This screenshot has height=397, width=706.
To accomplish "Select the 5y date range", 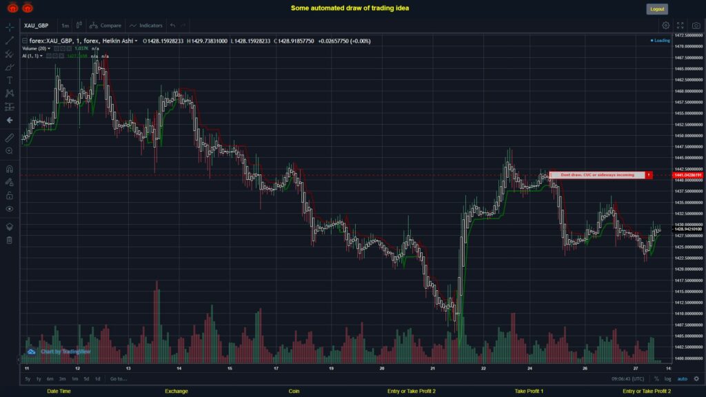I will 28,379.
